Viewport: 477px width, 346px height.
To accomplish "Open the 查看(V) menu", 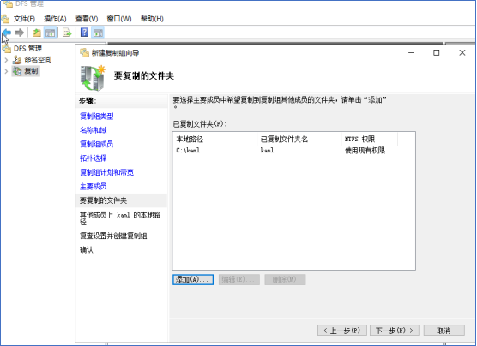I will [87, 19].
